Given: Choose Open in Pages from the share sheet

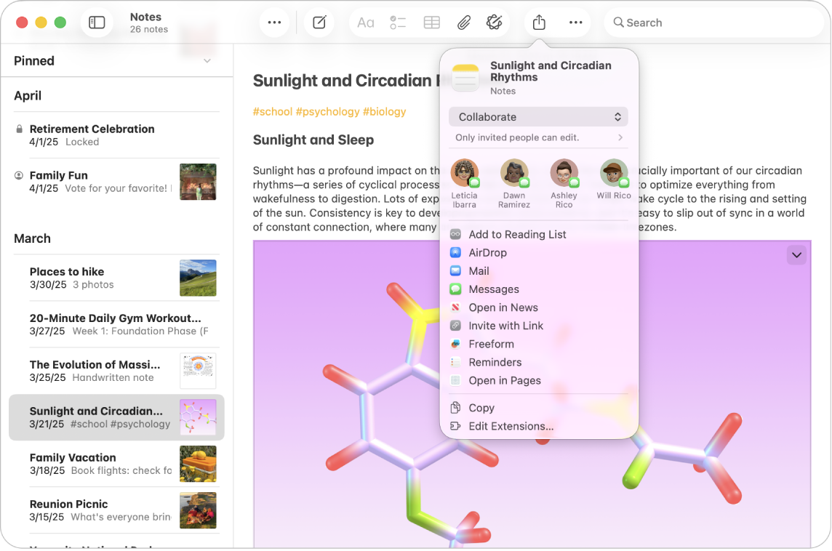Looking at the screenshot, I should 505,380.
